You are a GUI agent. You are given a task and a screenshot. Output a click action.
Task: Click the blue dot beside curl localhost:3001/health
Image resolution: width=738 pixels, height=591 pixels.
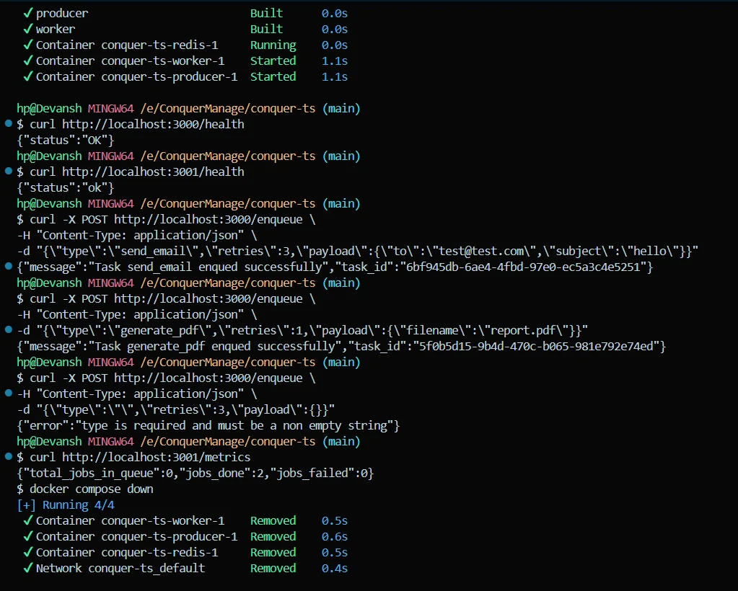pos(9,171)
